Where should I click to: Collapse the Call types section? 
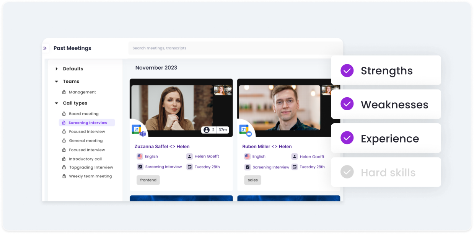57,103
